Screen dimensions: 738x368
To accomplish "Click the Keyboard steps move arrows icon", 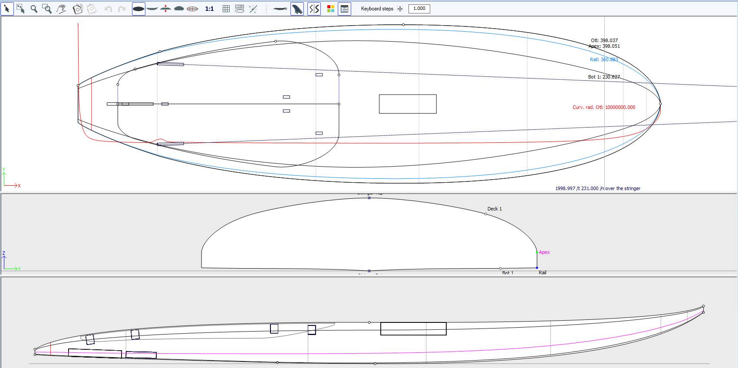I will pos(400,9).
